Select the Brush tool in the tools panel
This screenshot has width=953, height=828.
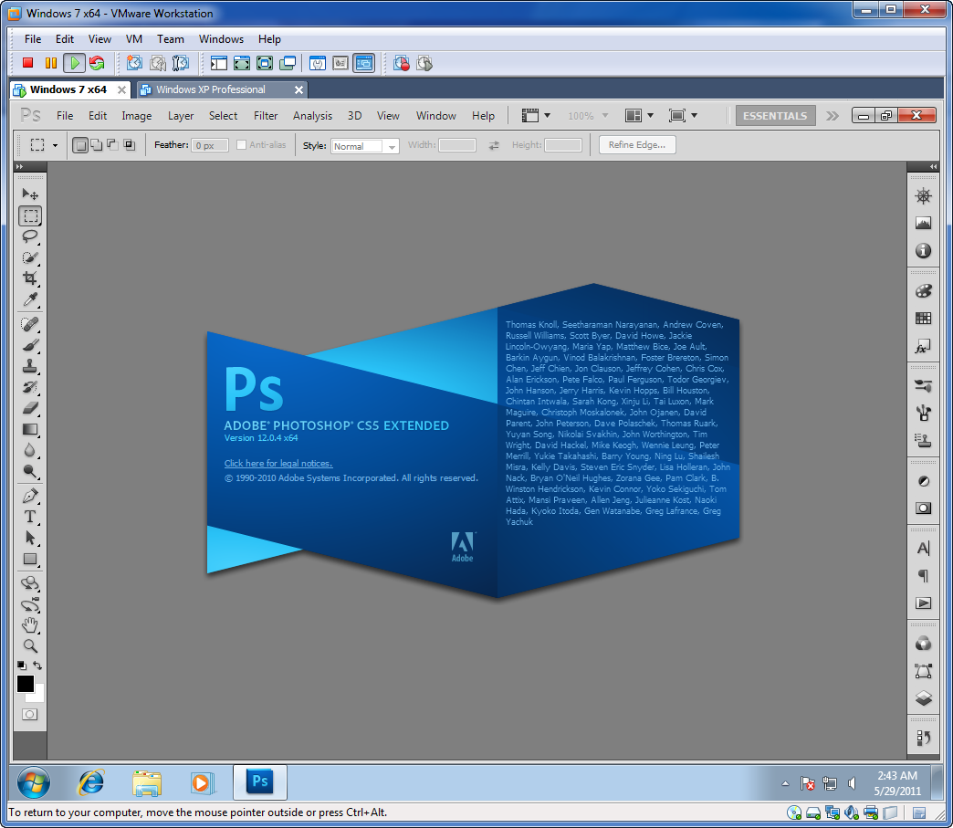[30, 345]
